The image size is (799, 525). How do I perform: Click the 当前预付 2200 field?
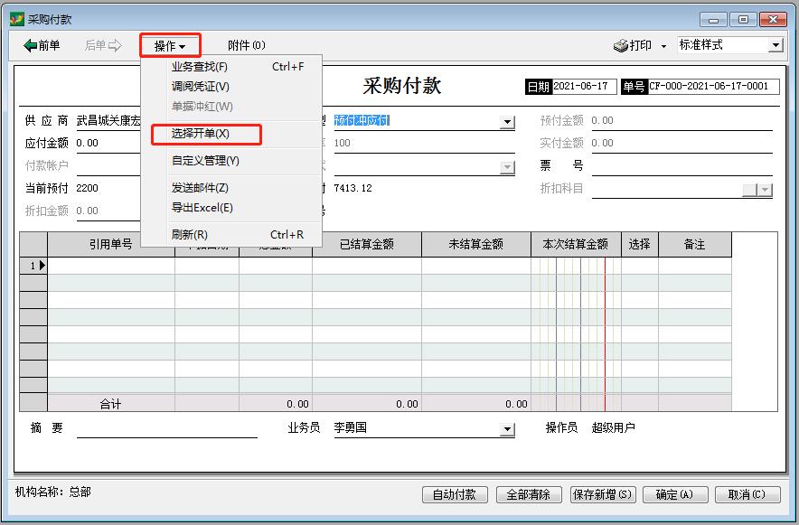[x=108, y=188]
